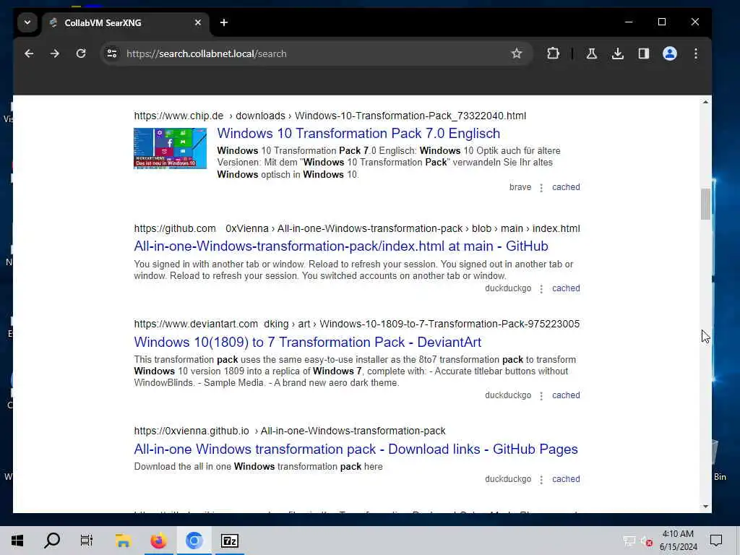The image size is (740, 555).
Task: Reload the current search page
Action: point(81,53)
